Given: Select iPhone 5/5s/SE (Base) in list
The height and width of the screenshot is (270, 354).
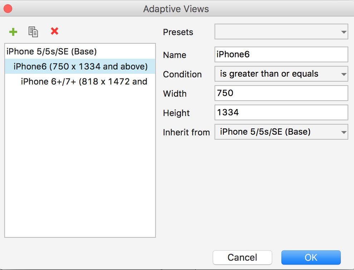Looking at the screenshot, I should coord(51,52).
